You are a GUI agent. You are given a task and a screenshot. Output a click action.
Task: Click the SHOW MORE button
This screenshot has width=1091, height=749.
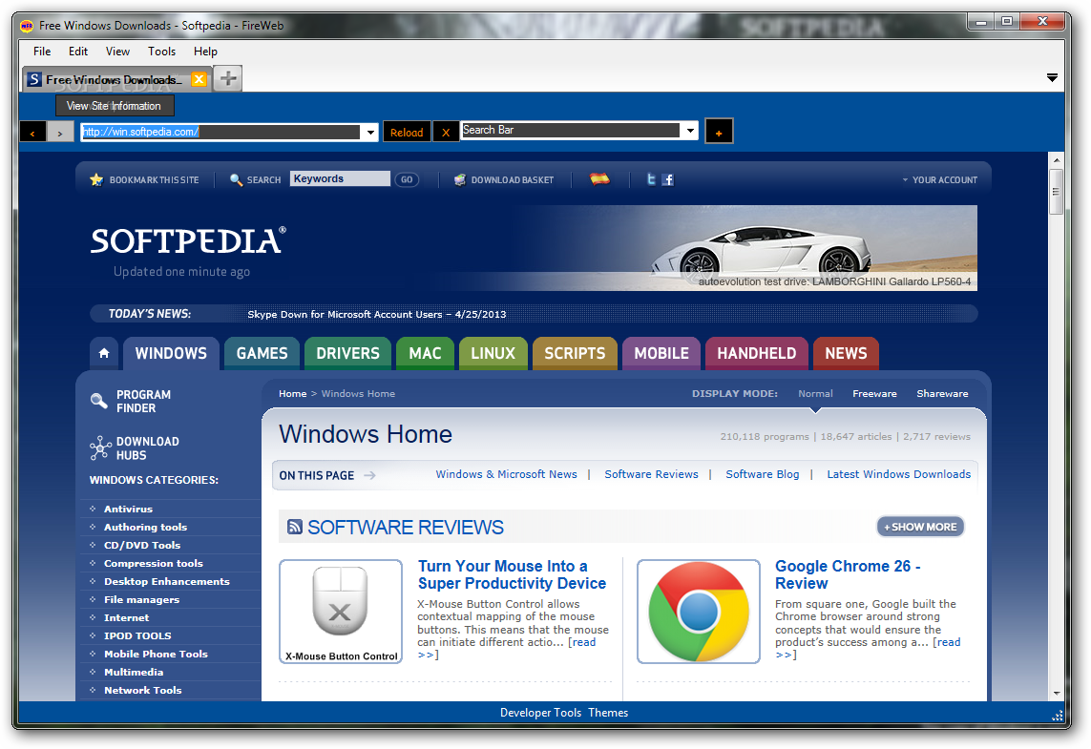tap(920, 527)
